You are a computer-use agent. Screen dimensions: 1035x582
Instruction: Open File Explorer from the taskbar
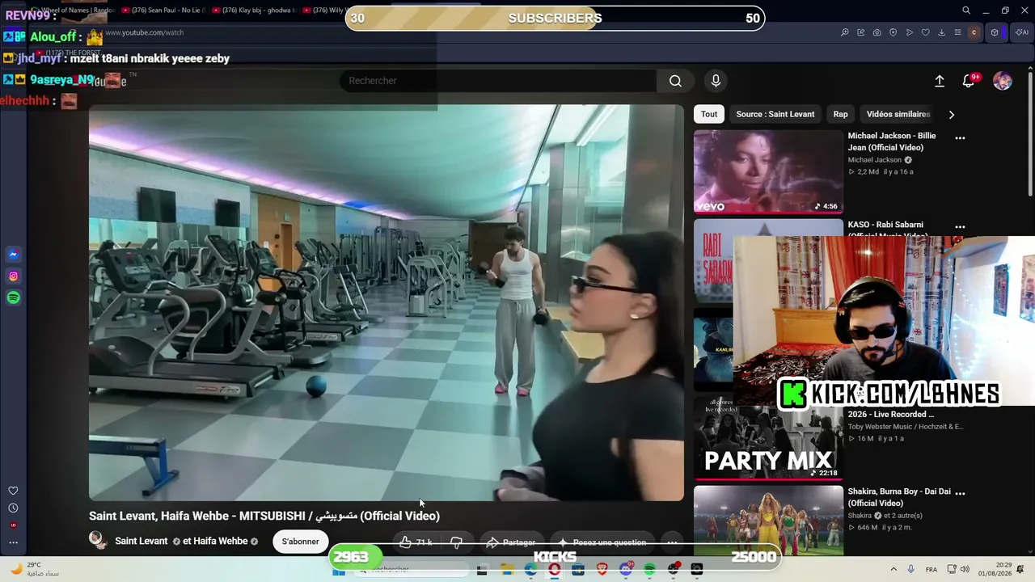click(507, 569)
